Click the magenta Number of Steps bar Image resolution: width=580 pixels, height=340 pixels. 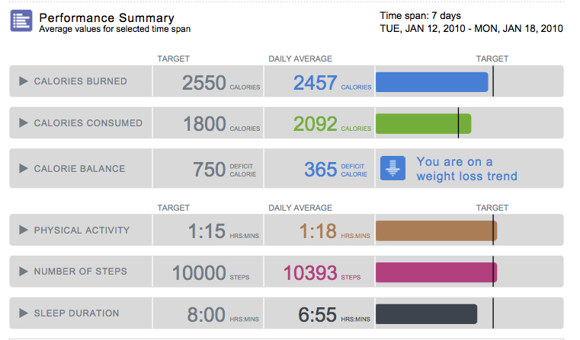pyautogui.click(x=436, y=272)
